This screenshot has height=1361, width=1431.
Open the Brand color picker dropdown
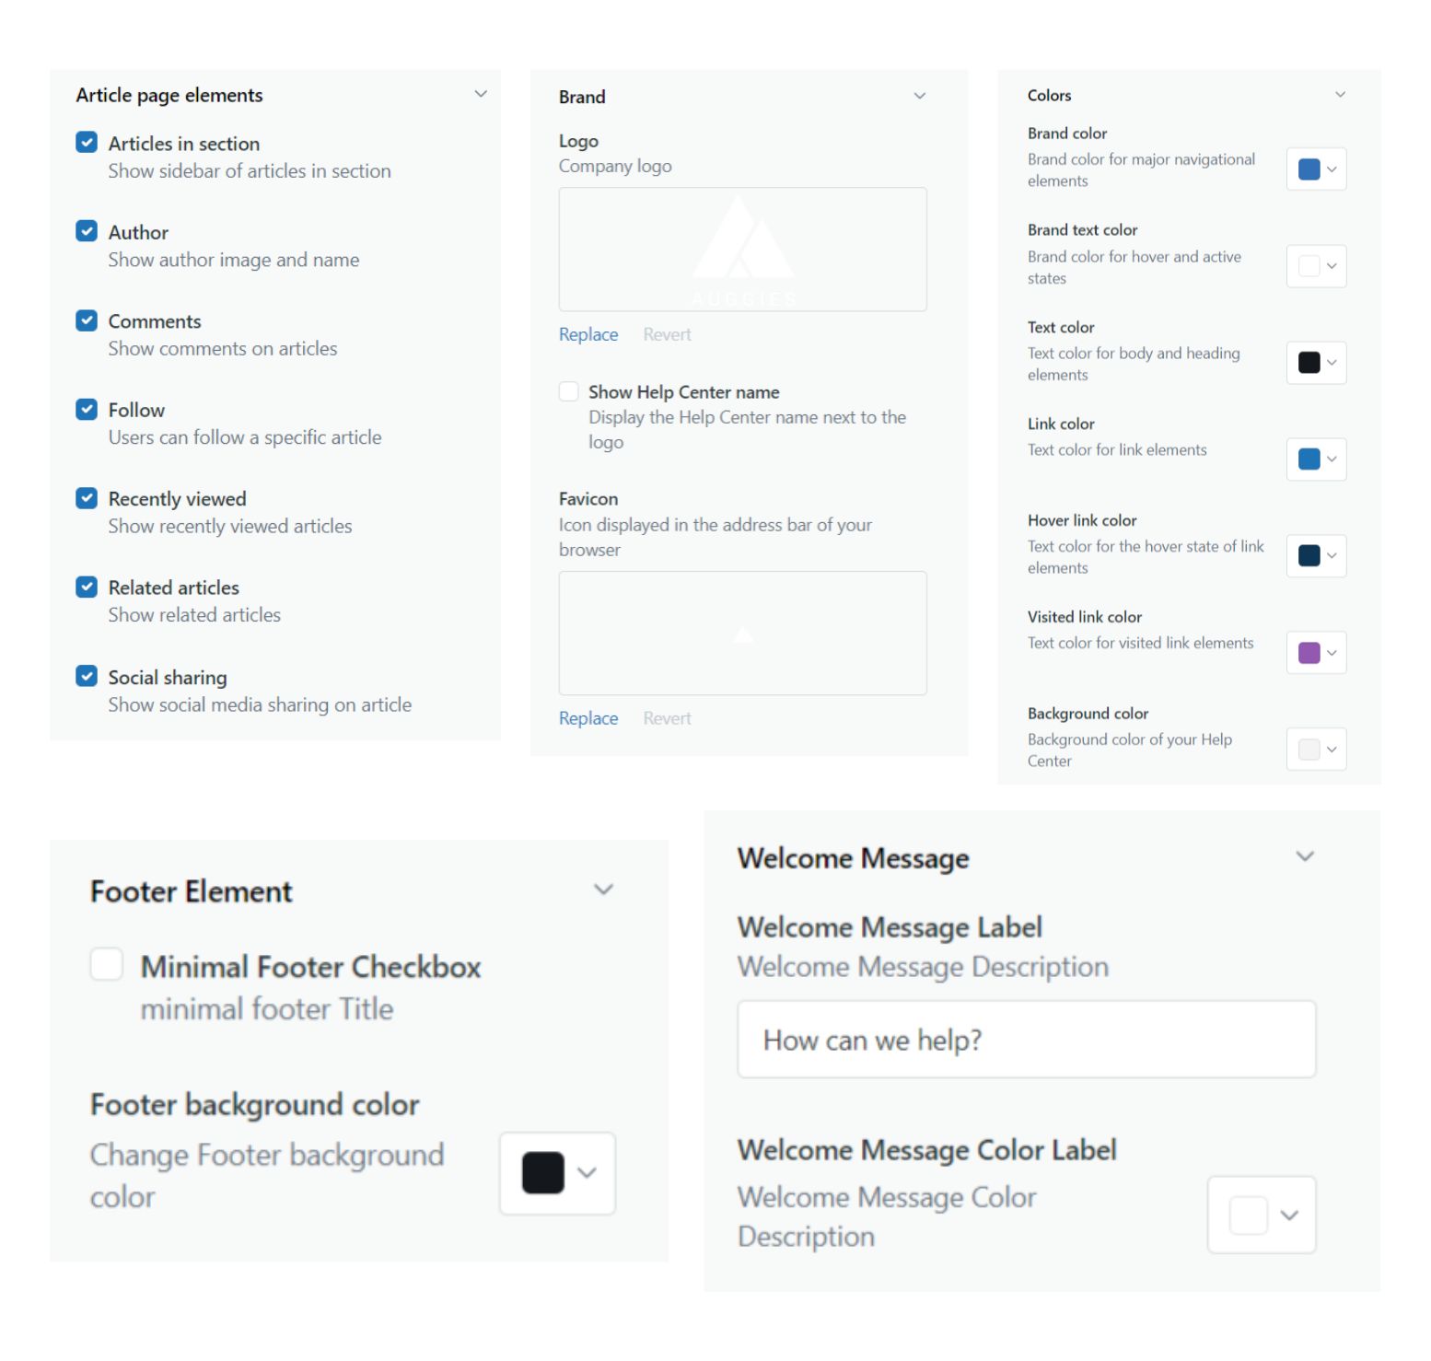pos(1316,169)
